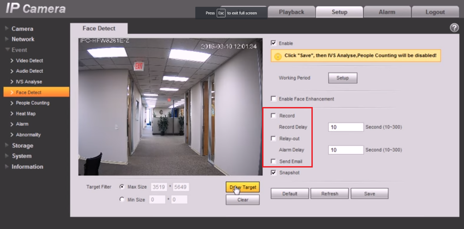Click the Max Size field showing 5649
This screenshot has height=229, width=464.
(x=180, y=187)
